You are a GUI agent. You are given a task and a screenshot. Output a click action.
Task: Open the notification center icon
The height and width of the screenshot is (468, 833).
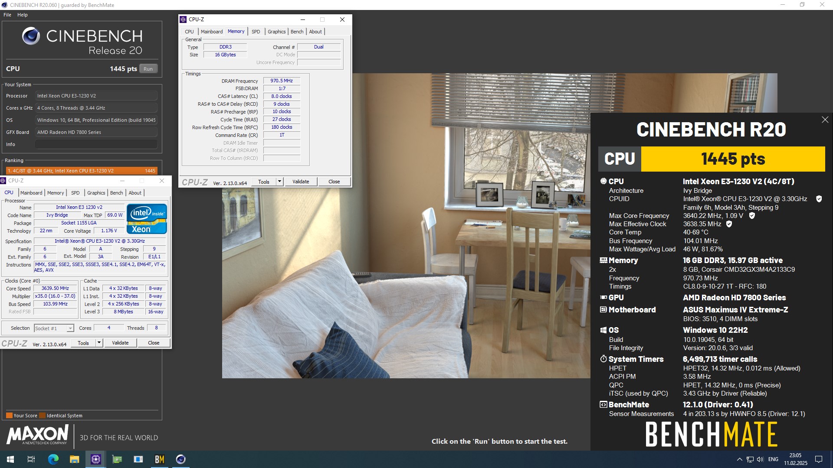(819, 459)
